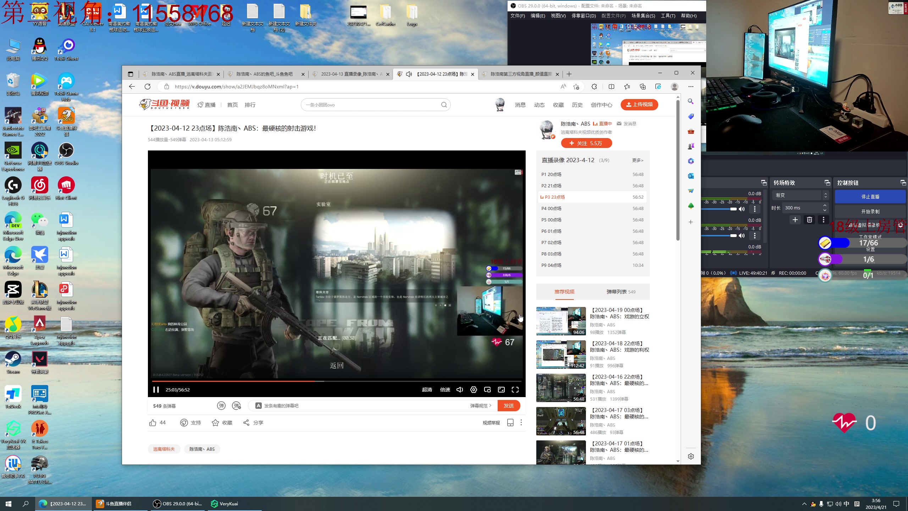Screen dimensions: 908x511
Task: Open video player settings gear
Action: [474, 390]
